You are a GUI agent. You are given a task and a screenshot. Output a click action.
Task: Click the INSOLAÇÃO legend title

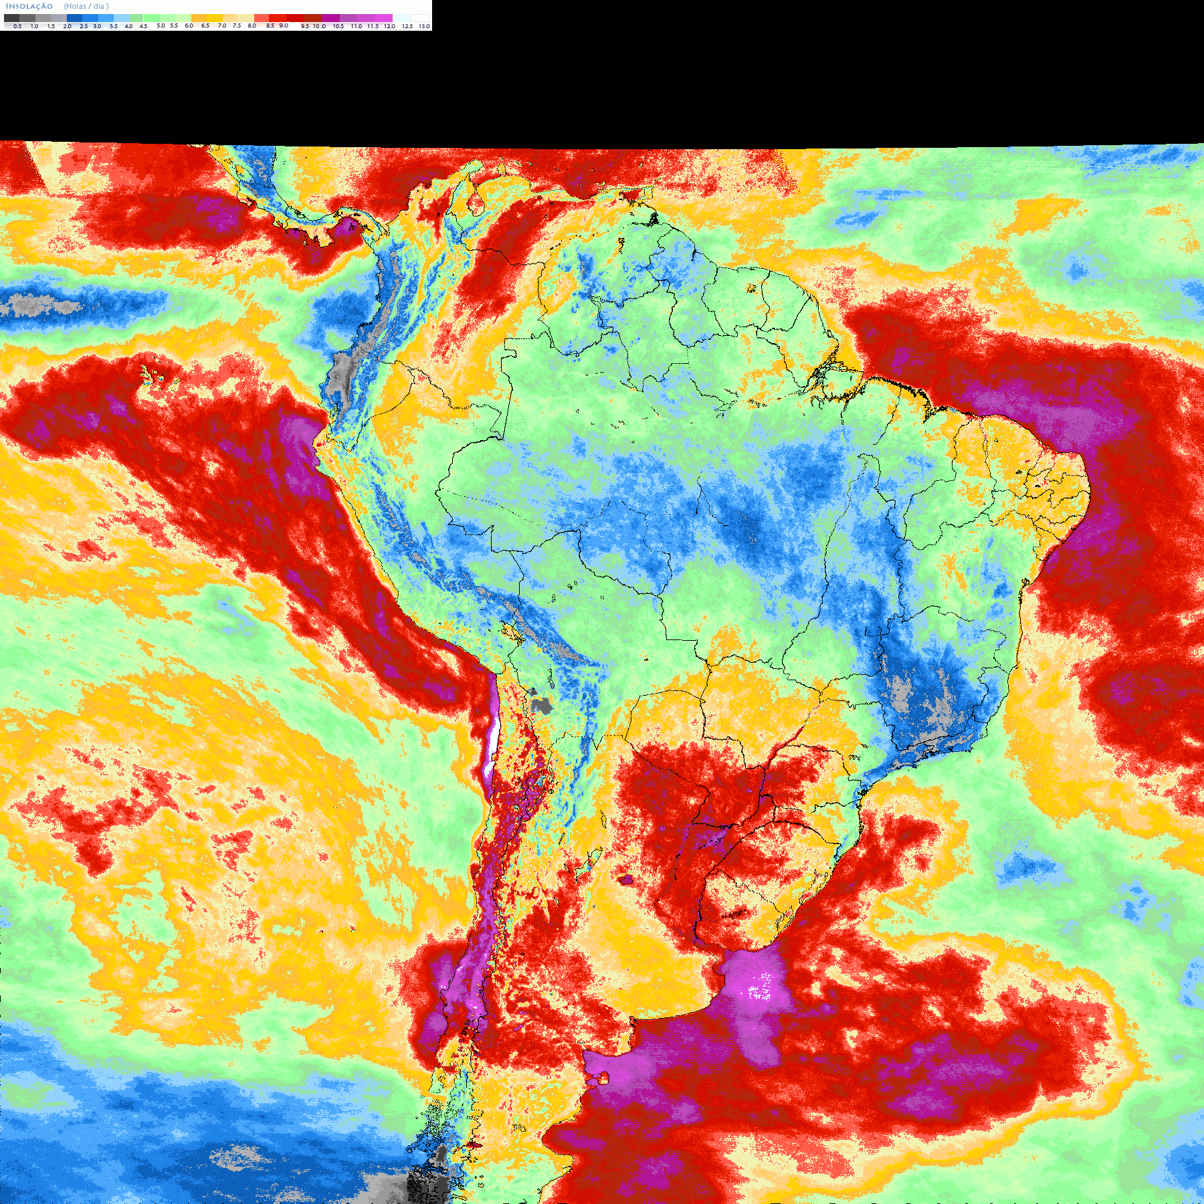click(x=29, y=6)
